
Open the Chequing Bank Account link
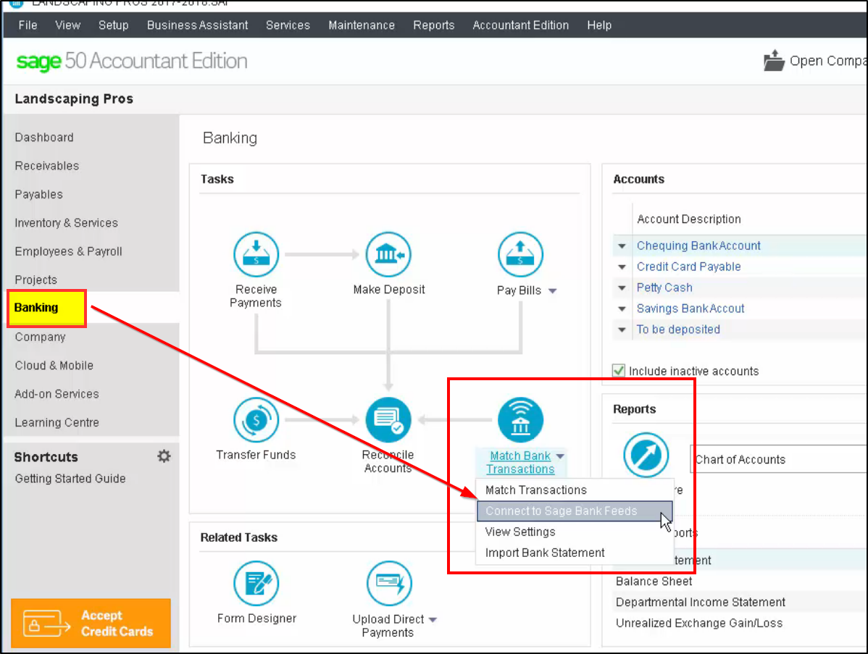point(698,246)
